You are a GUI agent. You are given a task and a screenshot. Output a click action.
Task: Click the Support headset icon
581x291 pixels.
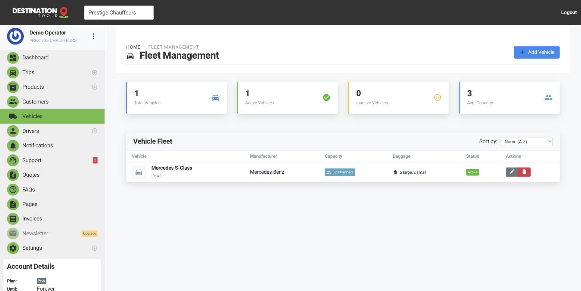point(13,160)
